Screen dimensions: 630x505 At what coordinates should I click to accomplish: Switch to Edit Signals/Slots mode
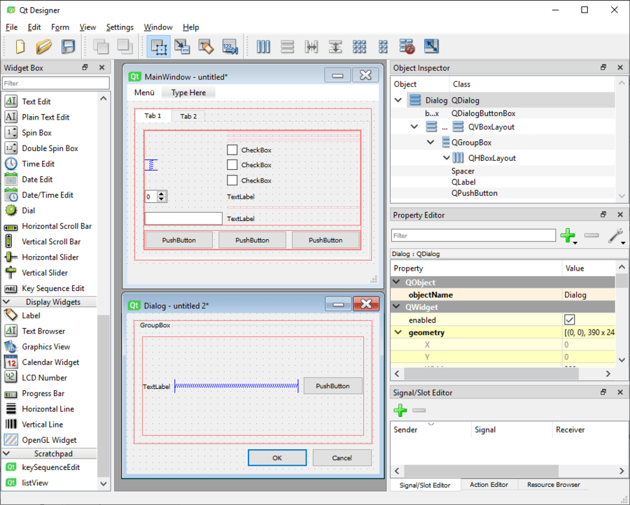click(x=182, y=46)
